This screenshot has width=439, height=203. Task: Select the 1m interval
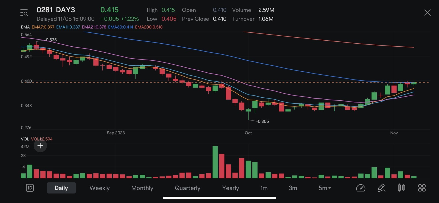tap(264, 188)
